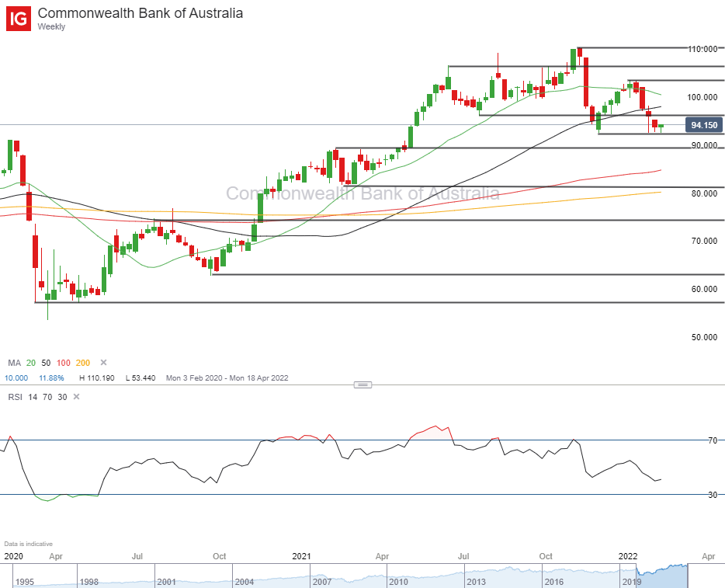
Task: Grab the panel divider handle above RSI
Action: tap(363, 385)
